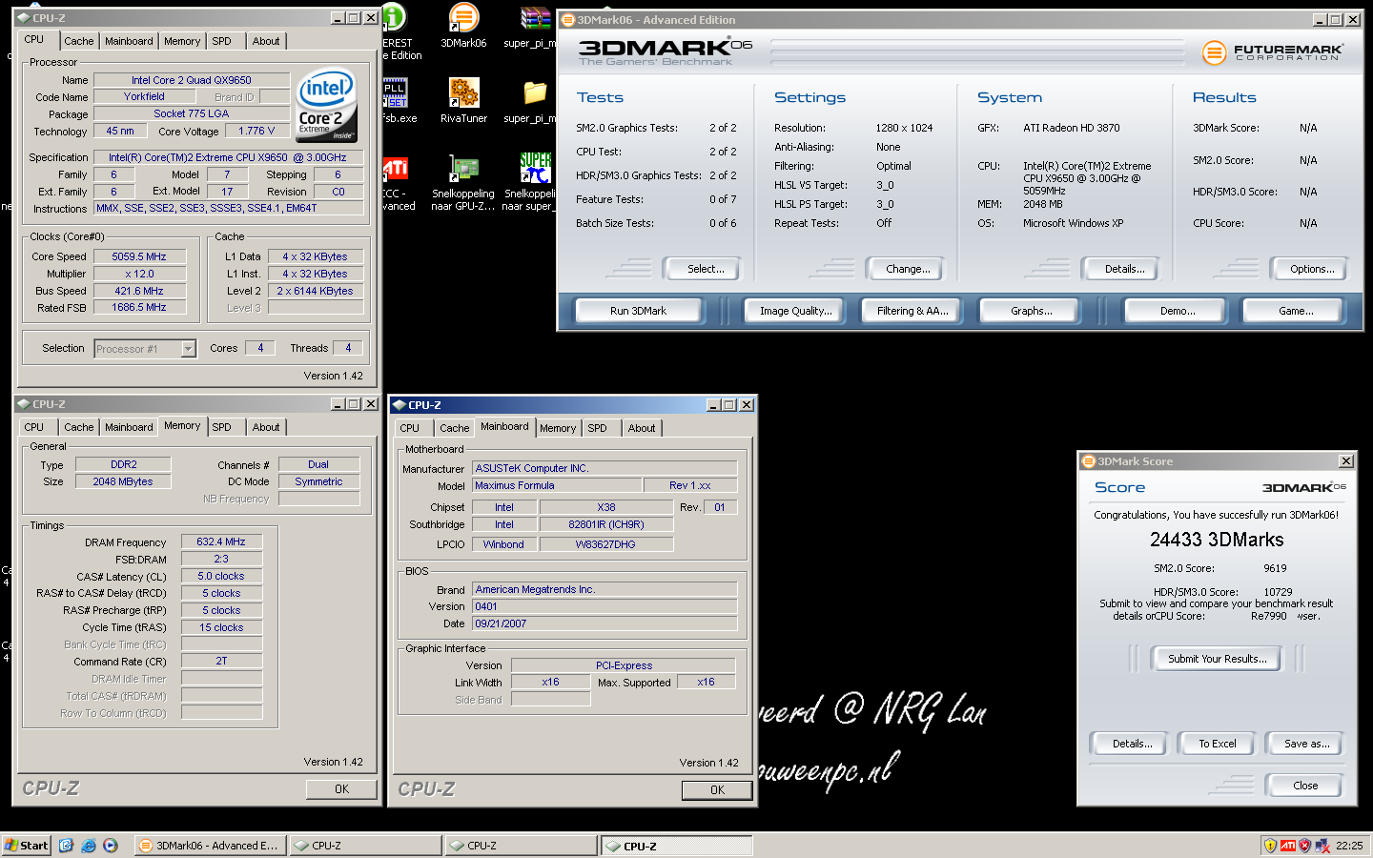Click the Intel Core 2 Extreme logo
Image resolution: width=1373 pixels, height=858 pixels.
pos(326,104)
